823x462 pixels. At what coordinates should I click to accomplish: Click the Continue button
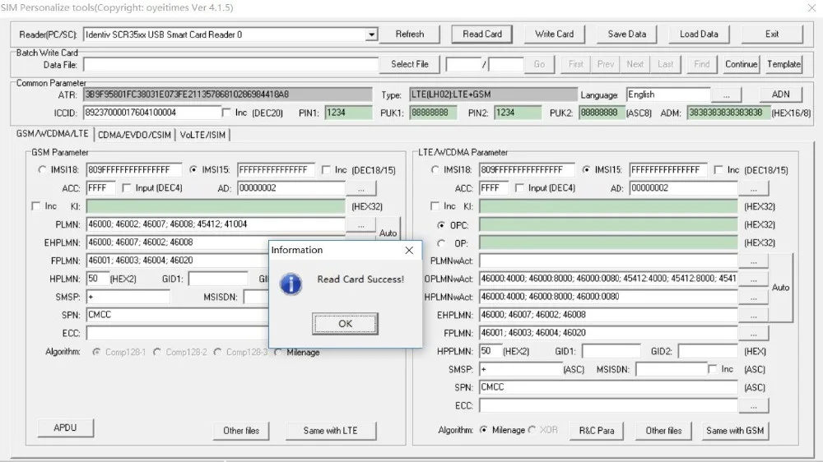(x=742, y=64)
